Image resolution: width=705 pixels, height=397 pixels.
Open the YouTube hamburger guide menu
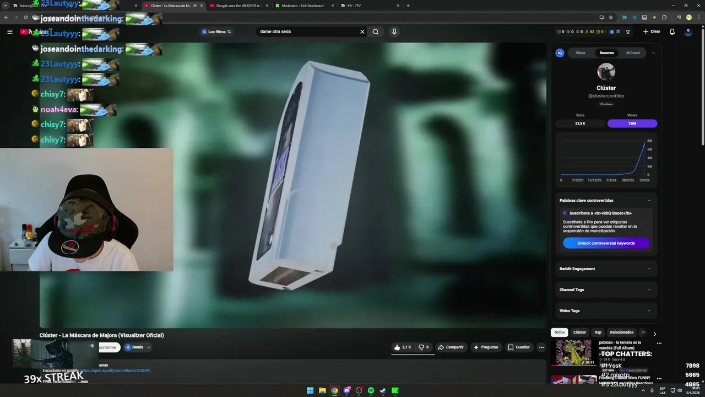pyautogui.click(x=9, y=32)
